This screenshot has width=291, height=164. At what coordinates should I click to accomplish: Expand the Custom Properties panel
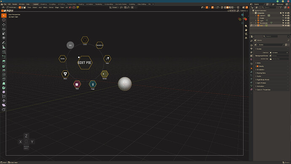click(x=263, y=90)
